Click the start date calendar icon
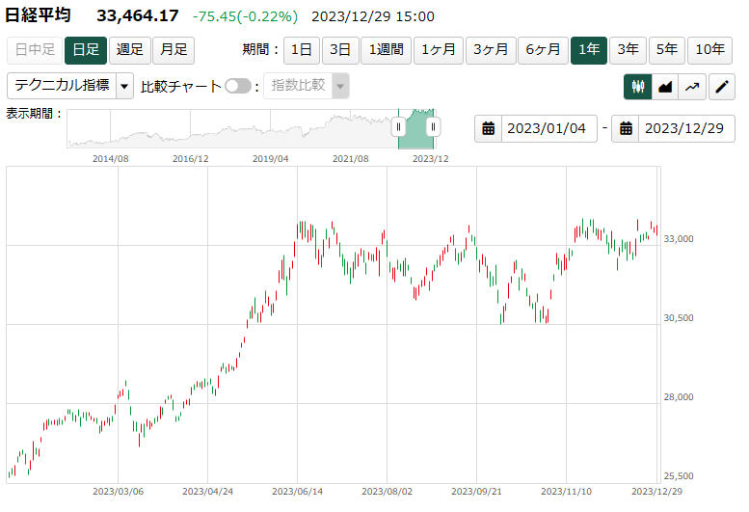749x512 pixels. coord(489,128)
